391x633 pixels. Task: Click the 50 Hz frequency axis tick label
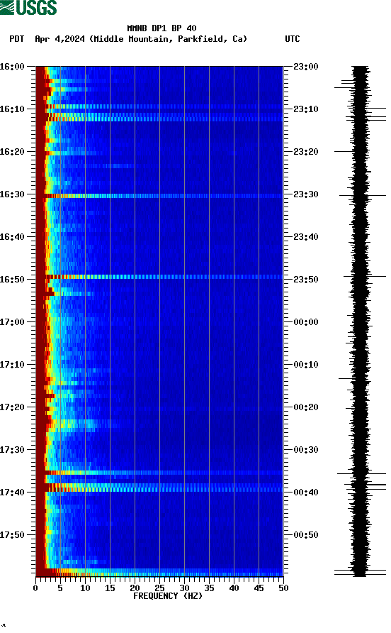(283, 588)
